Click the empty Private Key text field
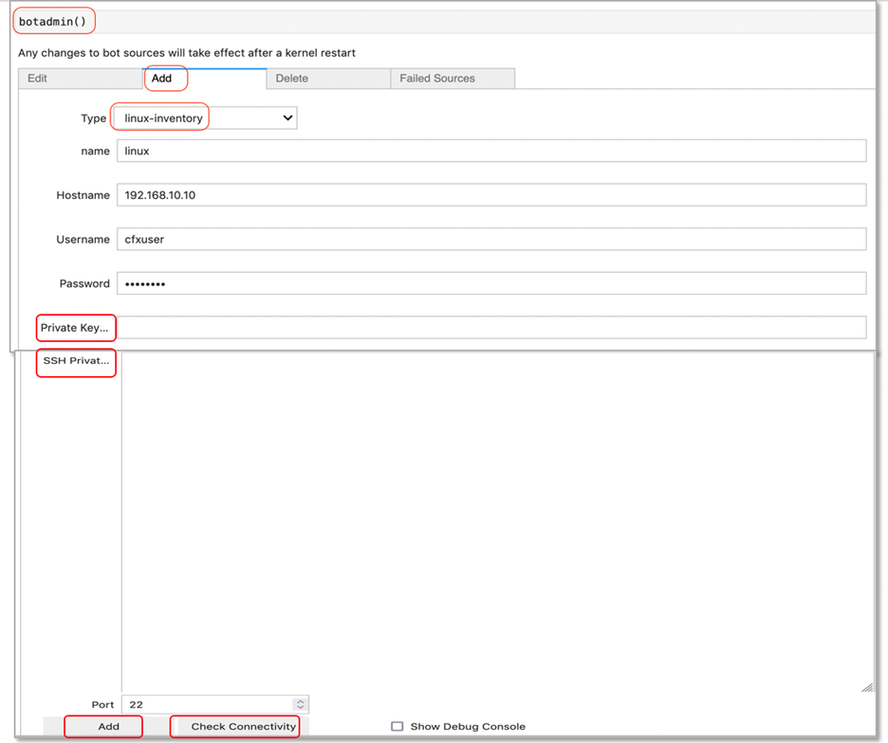 [x=490, y=328]
